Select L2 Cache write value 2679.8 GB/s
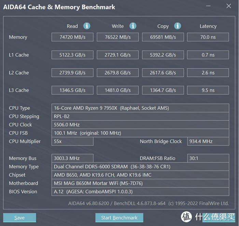 (x=118, y=72)
